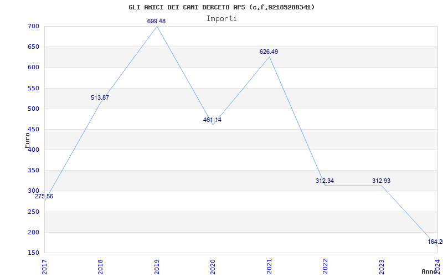Click the 2019 x-axis label

157,267
